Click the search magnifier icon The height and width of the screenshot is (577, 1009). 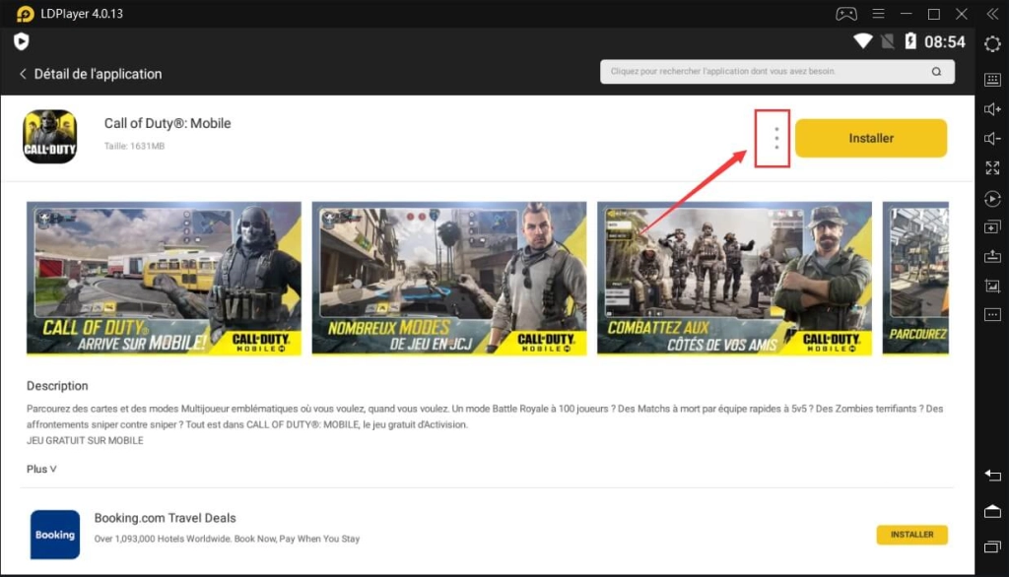(936, 72)
